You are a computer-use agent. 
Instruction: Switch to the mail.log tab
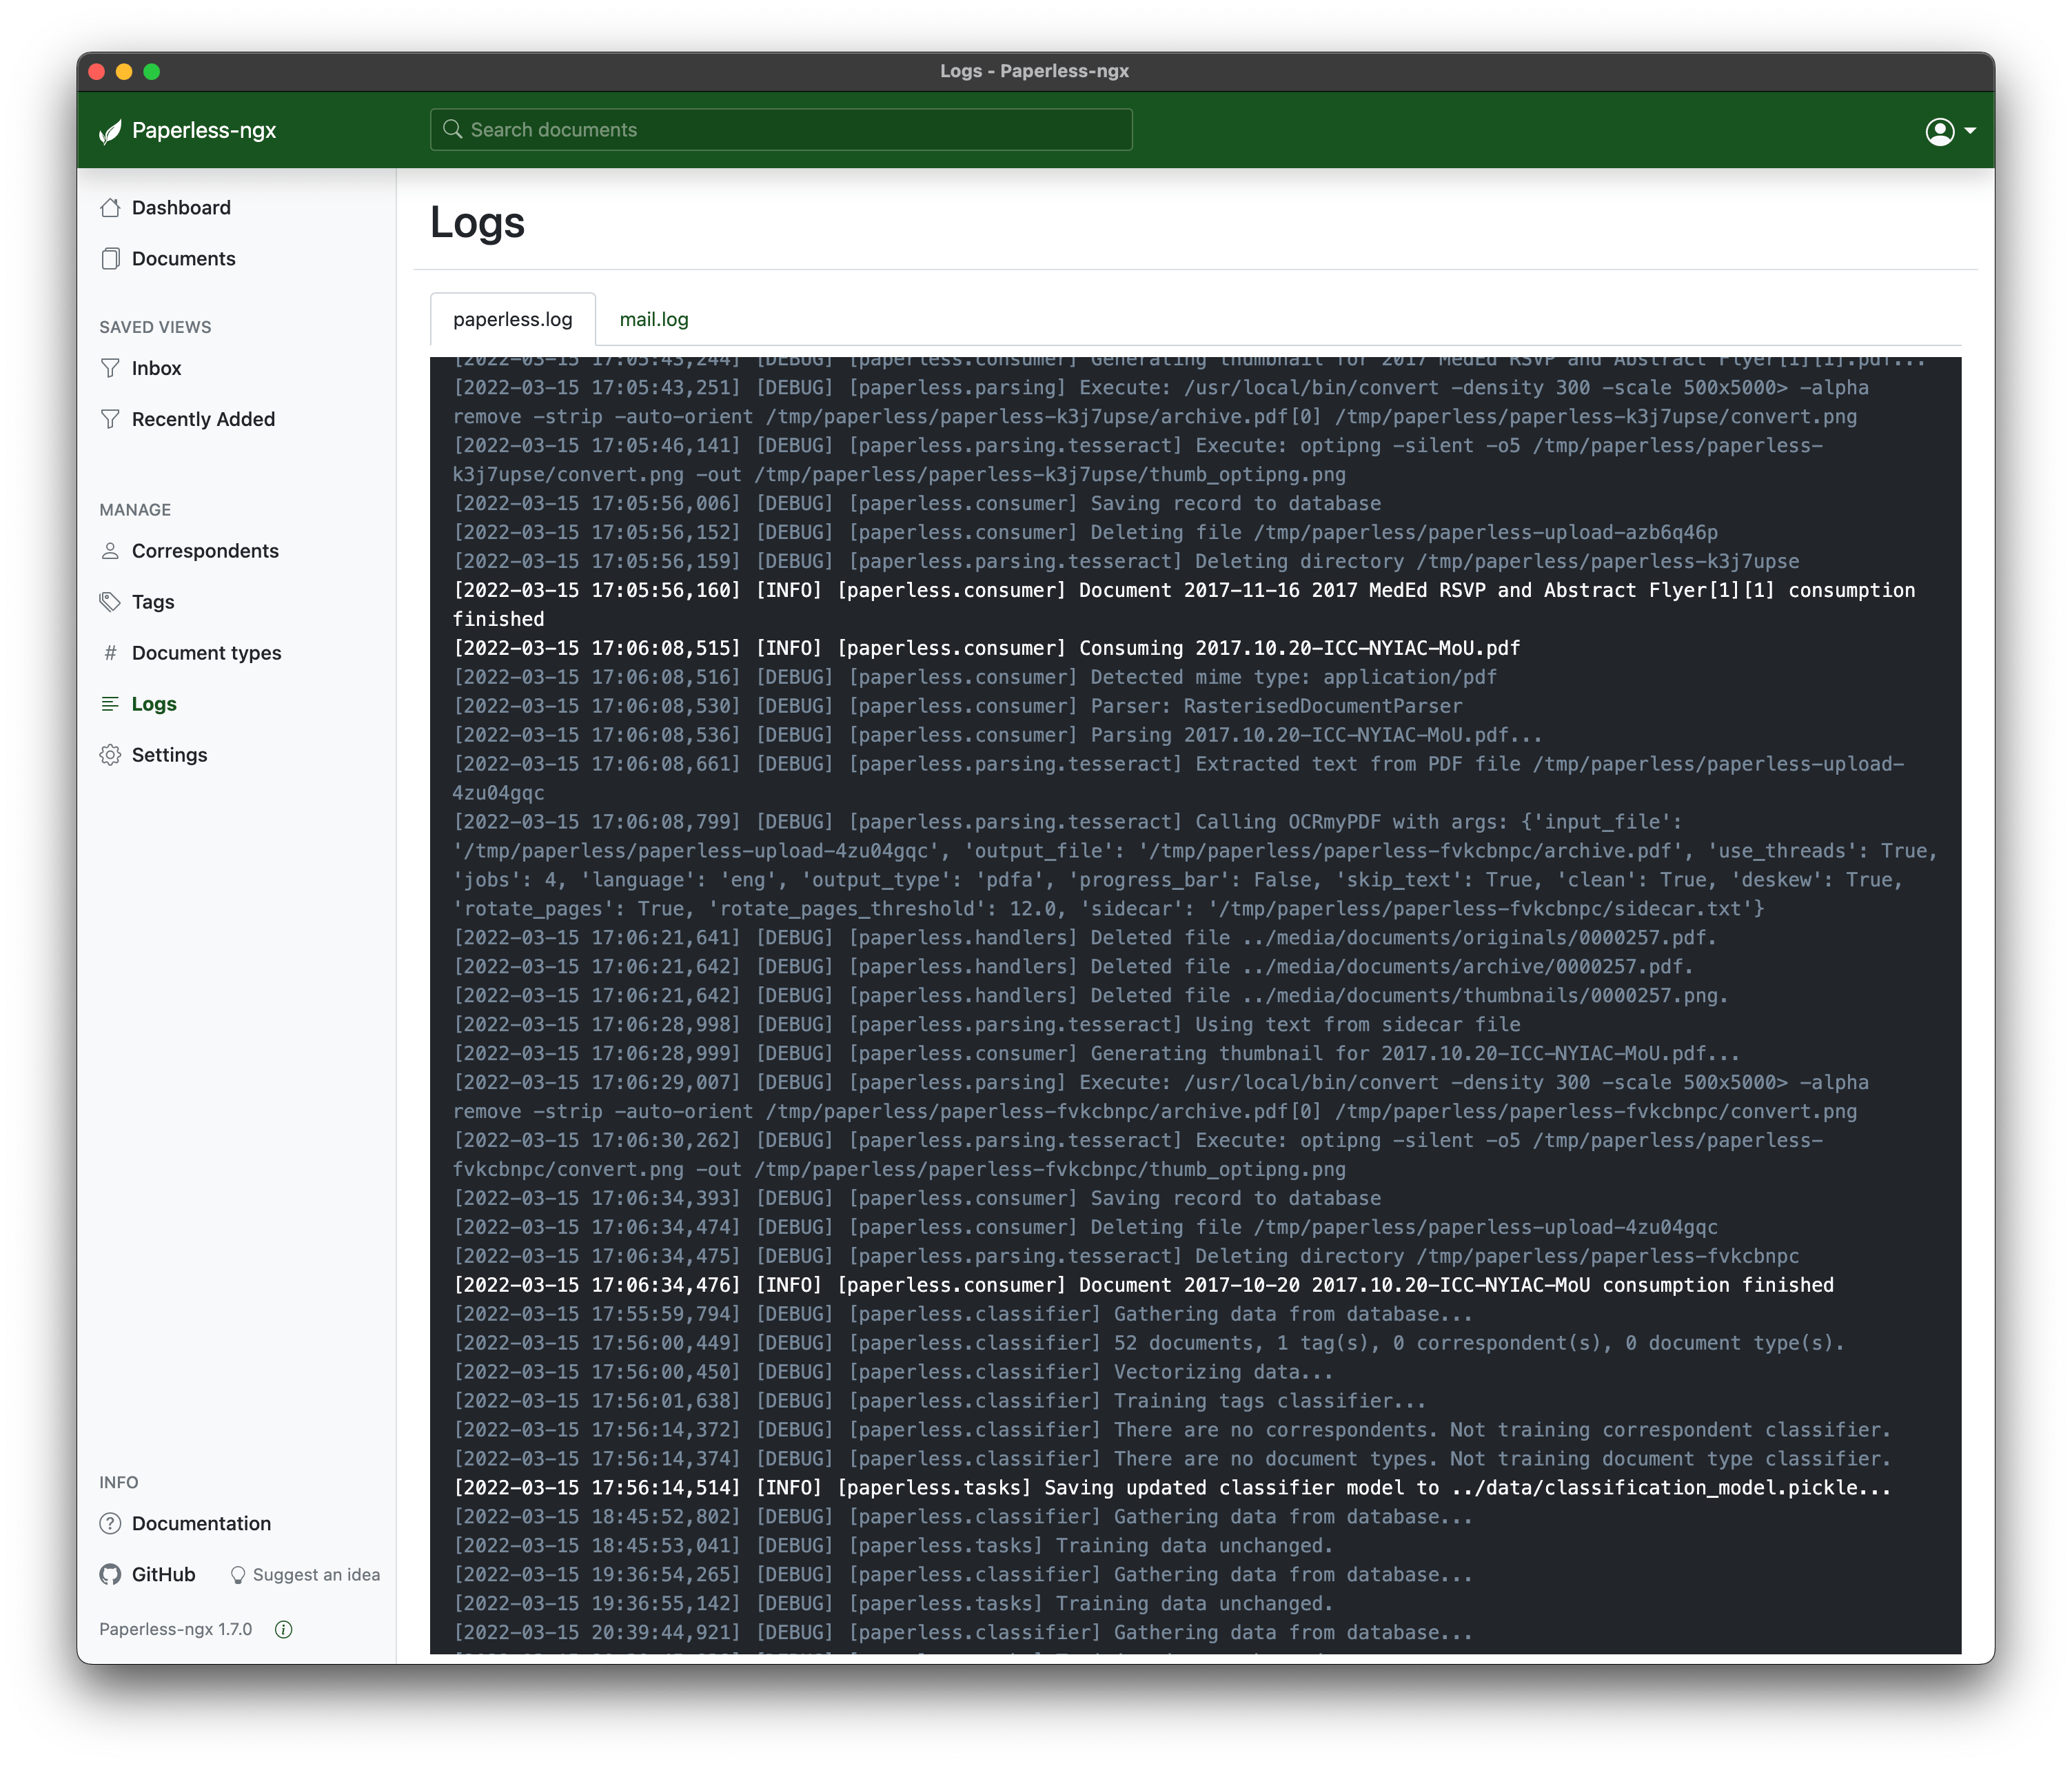pos(653,320)
